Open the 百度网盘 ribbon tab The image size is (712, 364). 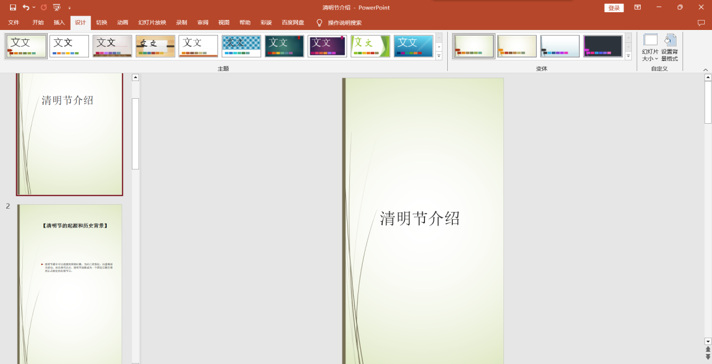292,23
